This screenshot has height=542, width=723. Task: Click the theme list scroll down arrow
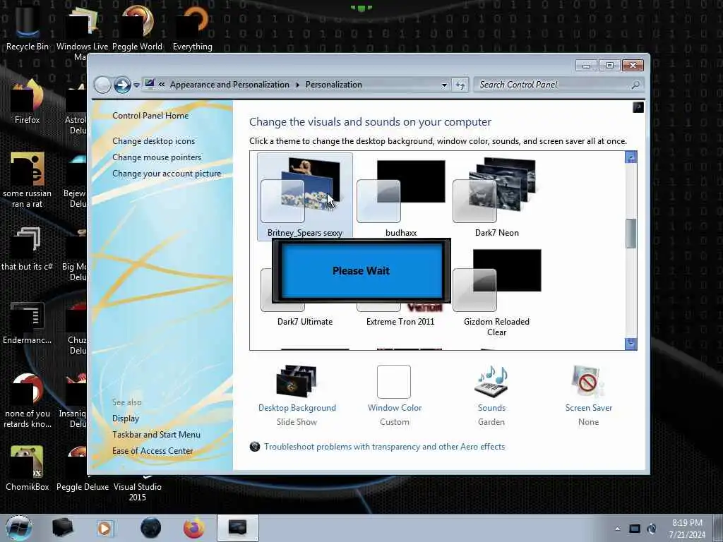631,344
